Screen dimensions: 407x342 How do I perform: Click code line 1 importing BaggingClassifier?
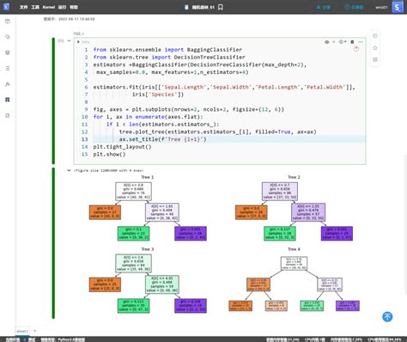(167, 50)
